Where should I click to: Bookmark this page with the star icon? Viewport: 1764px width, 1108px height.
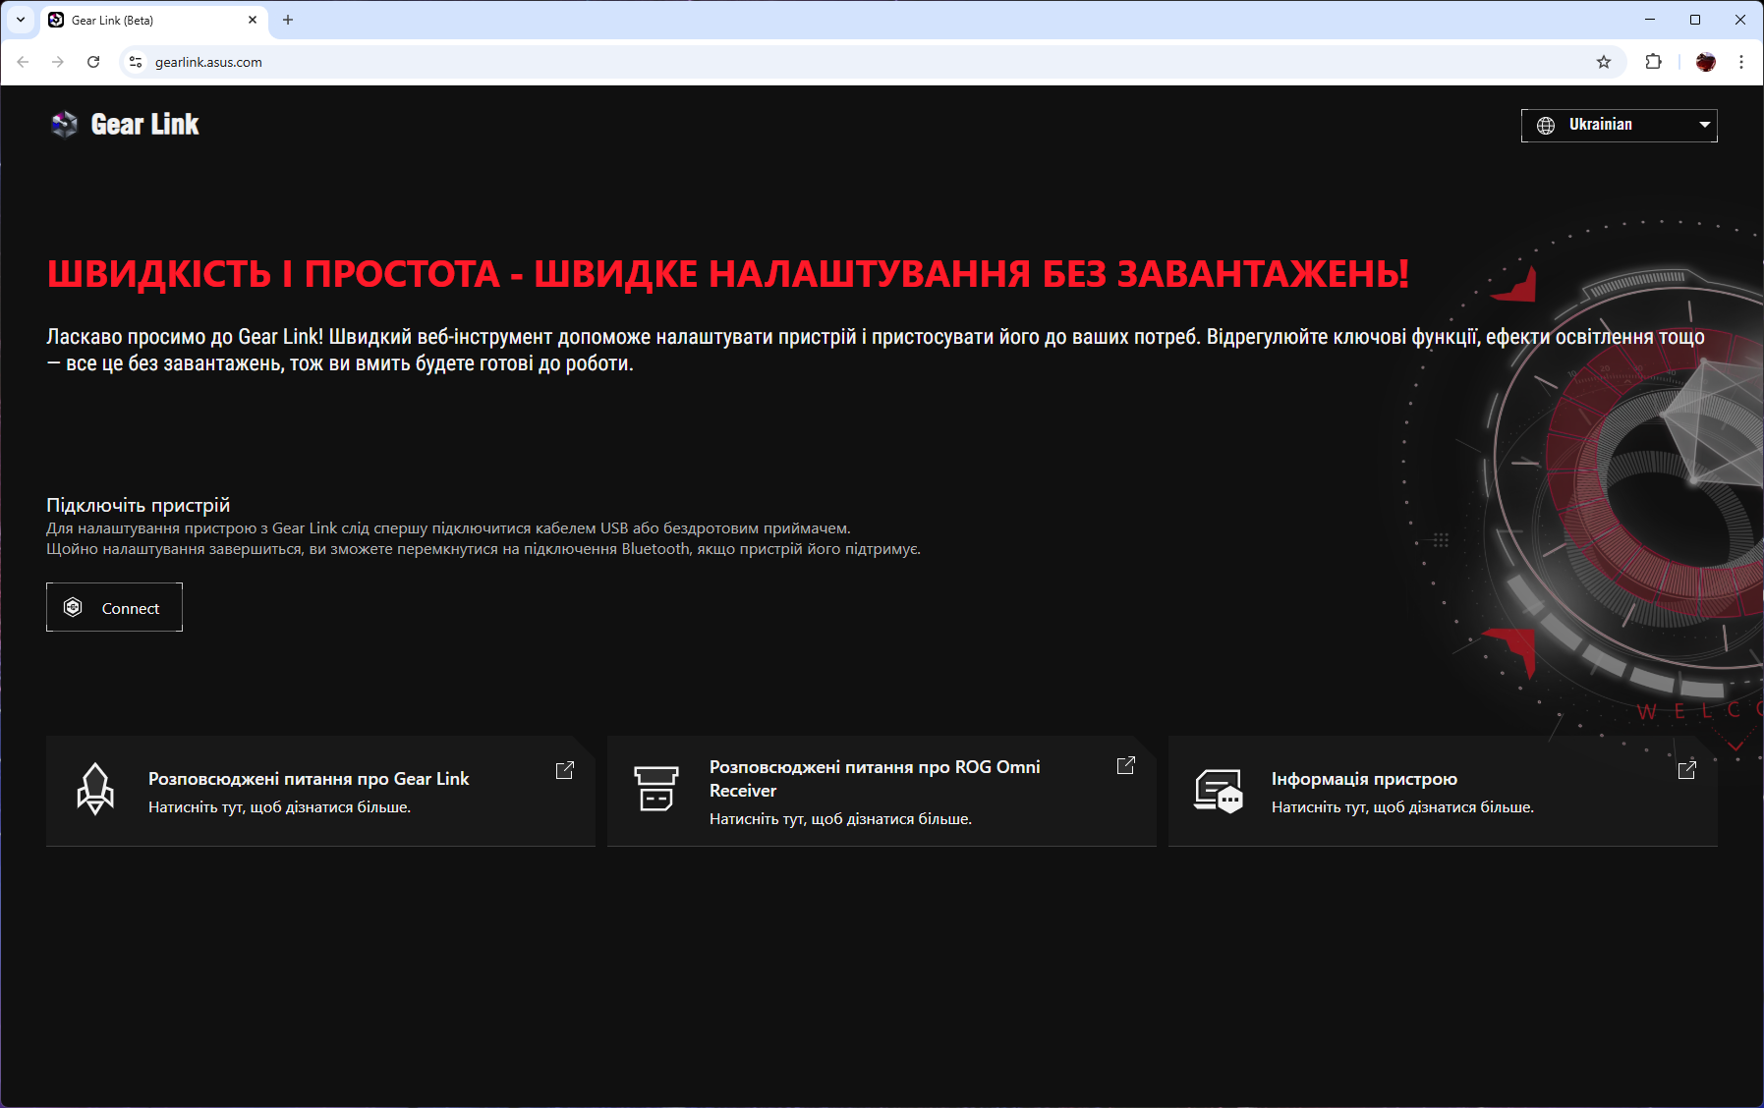point(1604,62)
